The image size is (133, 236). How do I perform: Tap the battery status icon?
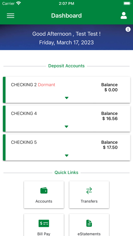[x=127, y=3]
